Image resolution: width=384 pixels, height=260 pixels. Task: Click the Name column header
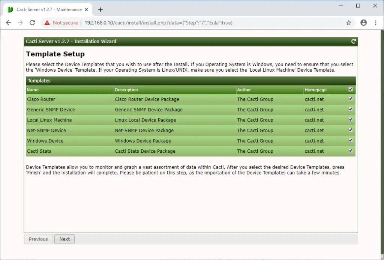click(x=32, y=90)
